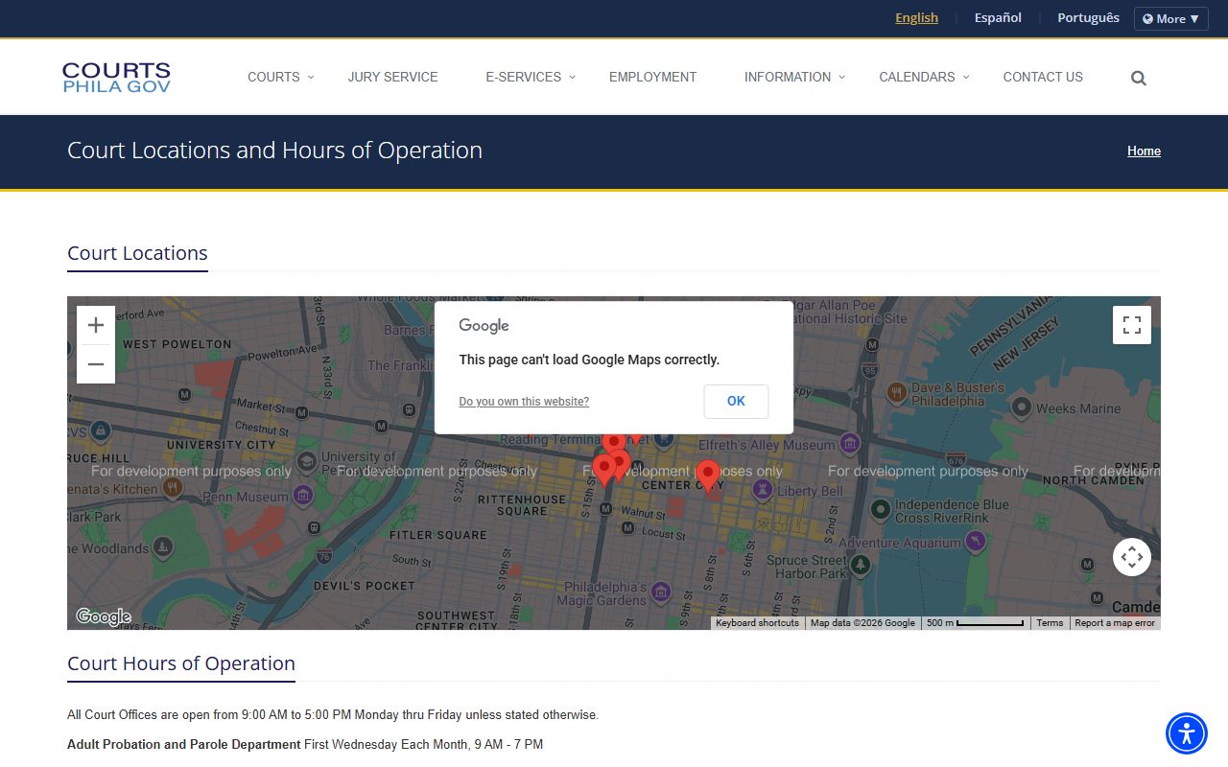Click the "Court Hours of Operation" heading
Screen dimensions: 1228x767
pyautogui.click(x=181, y=663)
